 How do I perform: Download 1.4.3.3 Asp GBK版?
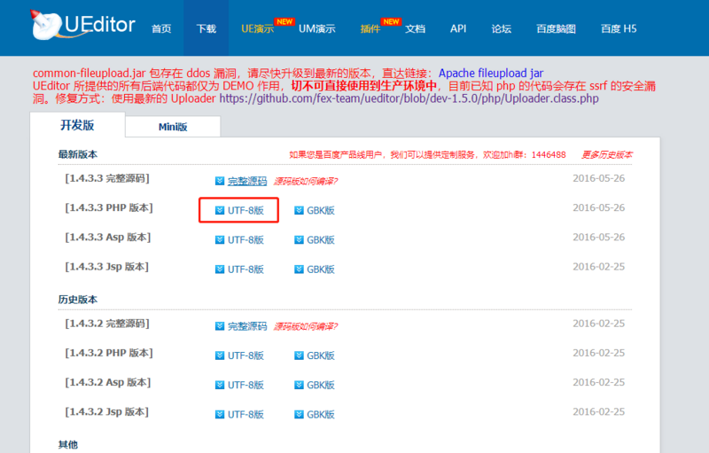[321, 240]
